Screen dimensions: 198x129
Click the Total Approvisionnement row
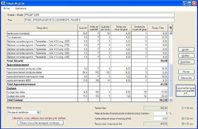(87, 84)
